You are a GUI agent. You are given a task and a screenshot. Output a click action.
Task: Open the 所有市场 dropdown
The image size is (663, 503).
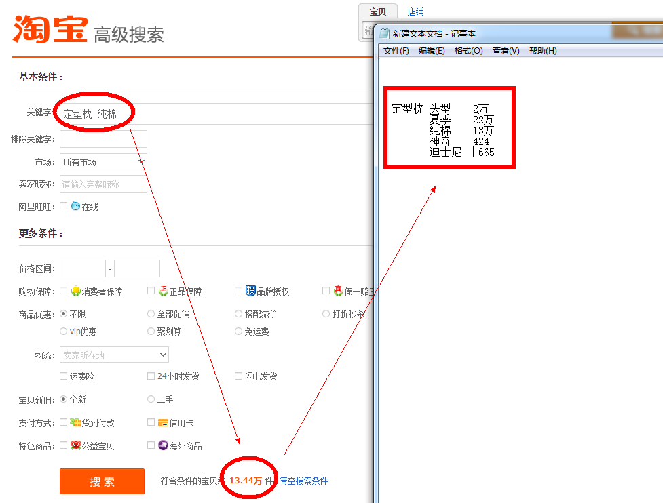[x=102, y=161]
